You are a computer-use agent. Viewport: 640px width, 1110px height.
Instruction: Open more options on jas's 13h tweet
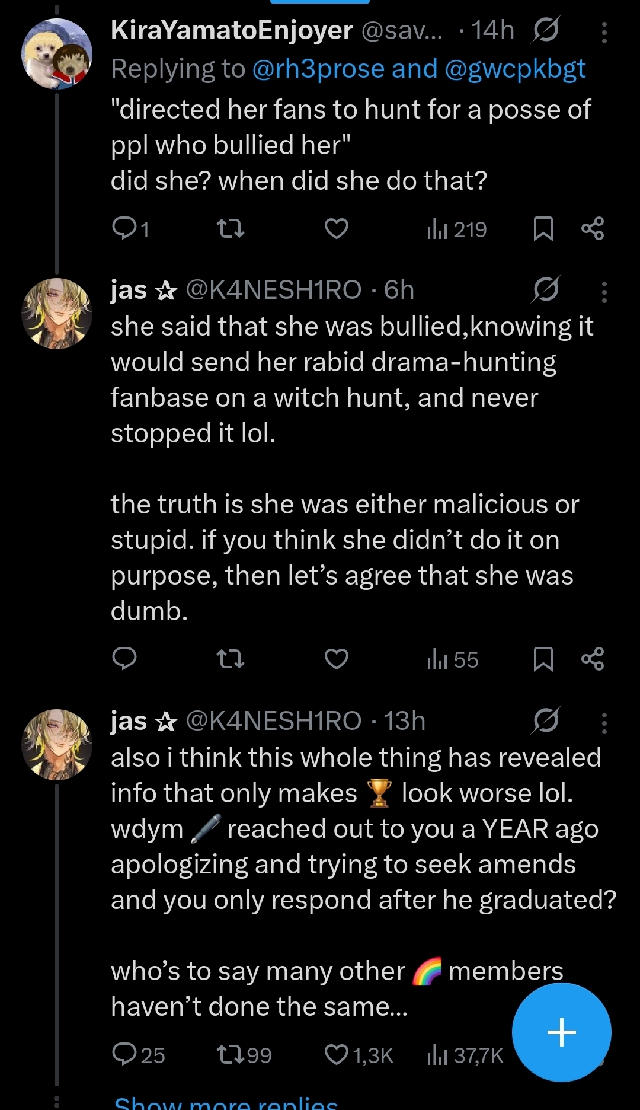604,723
